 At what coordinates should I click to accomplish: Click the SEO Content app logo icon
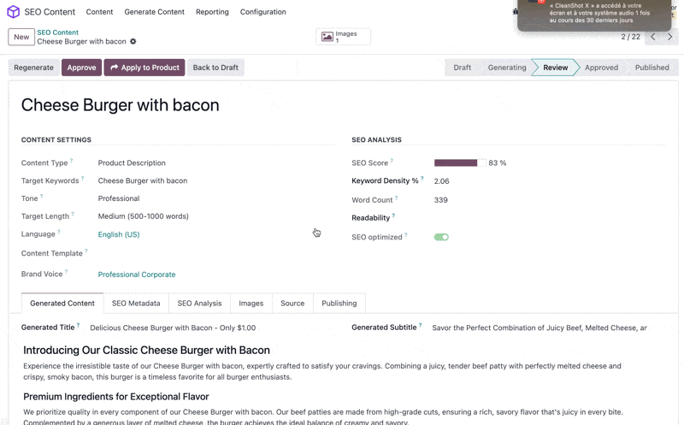pos(13,12)
